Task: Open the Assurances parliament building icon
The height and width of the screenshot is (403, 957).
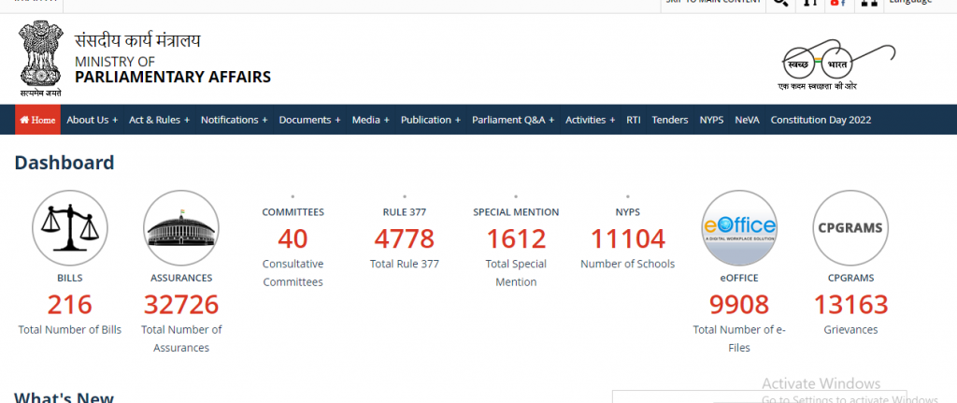Action: click(x=181, y=228)
